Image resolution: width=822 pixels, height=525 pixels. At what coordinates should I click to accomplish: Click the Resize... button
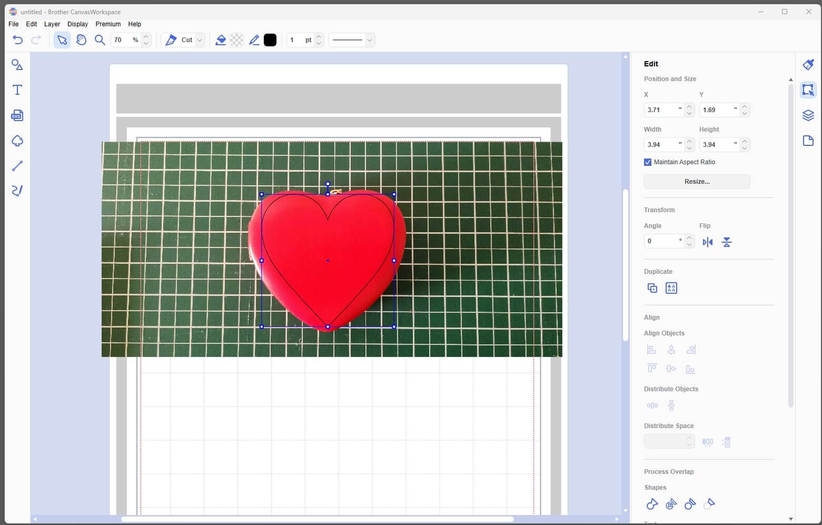point(697,182)
